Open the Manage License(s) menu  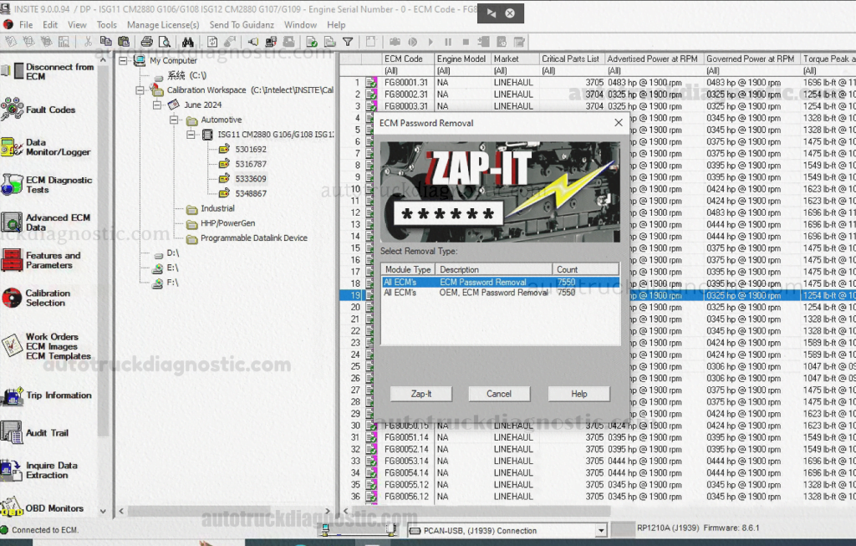[163, 25]
